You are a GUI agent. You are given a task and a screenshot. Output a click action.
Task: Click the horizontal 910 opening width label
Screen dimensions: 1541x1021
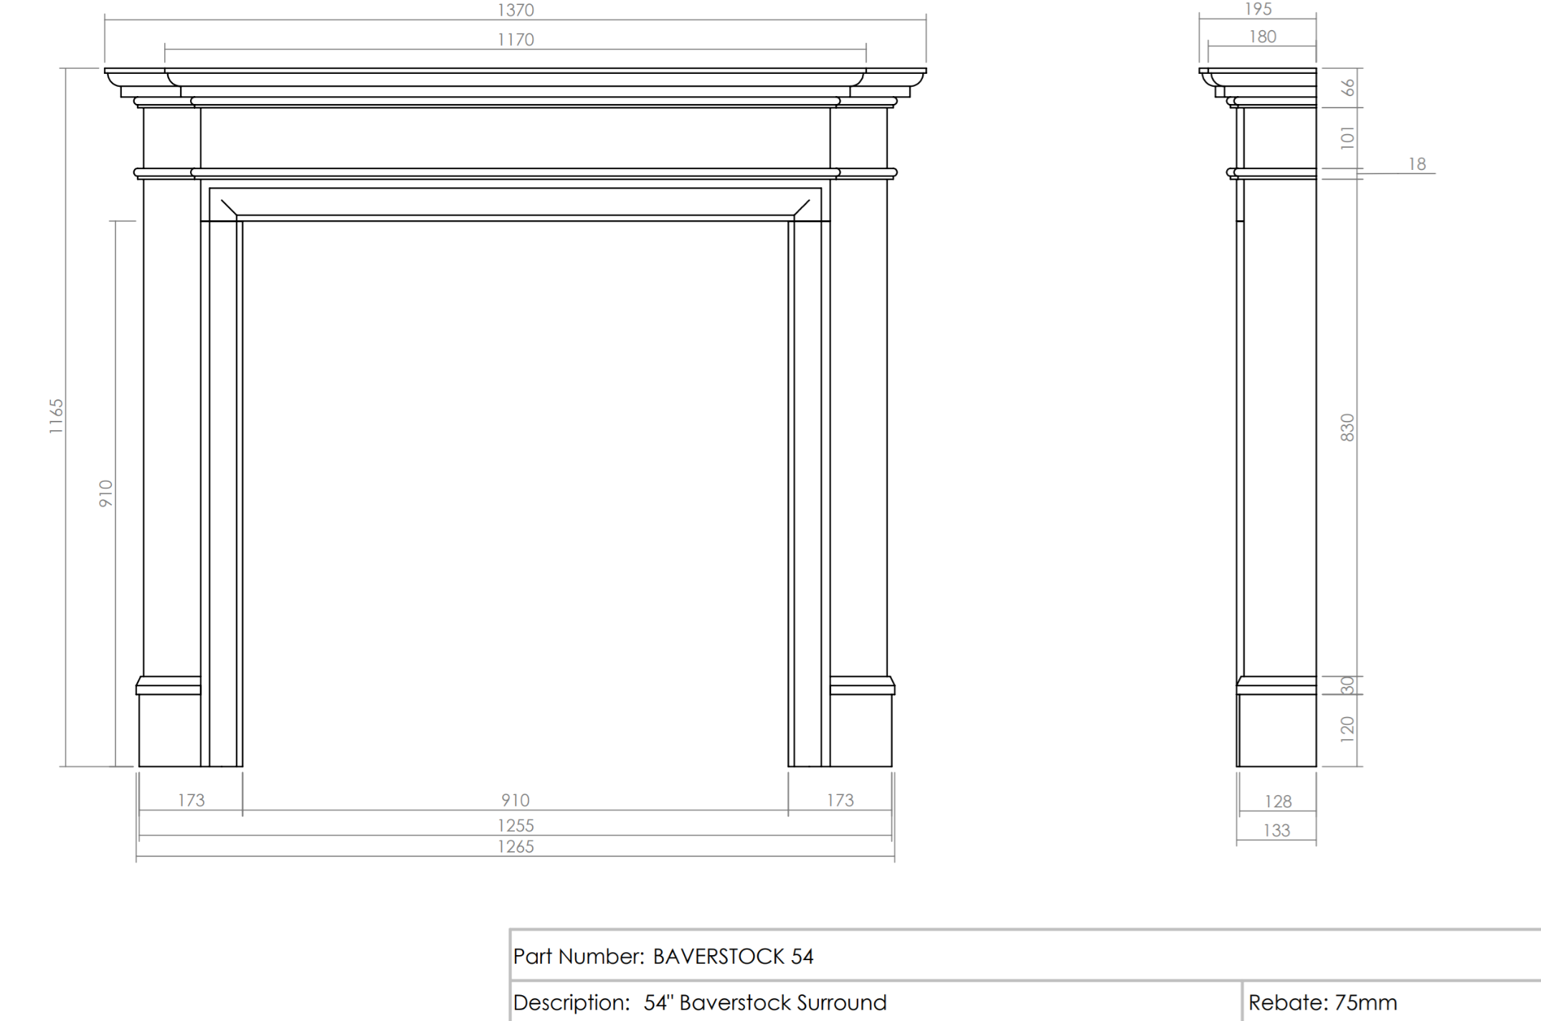pos(515,800)
